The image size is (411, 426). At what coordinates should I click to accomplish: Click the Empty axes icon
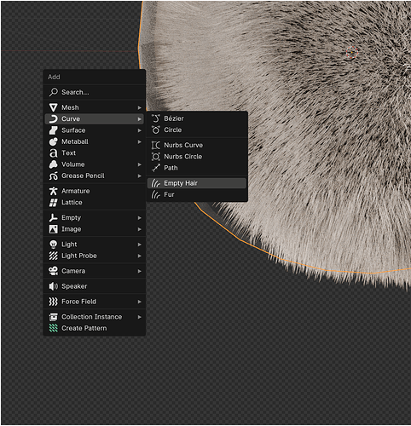[54, 218]
